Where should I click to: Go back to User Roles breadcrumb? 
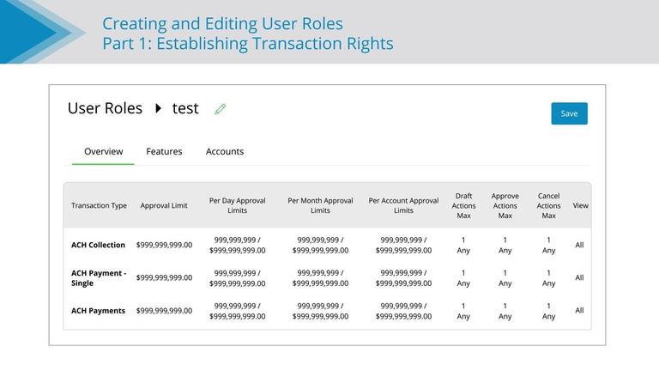(x=105, y=108)
